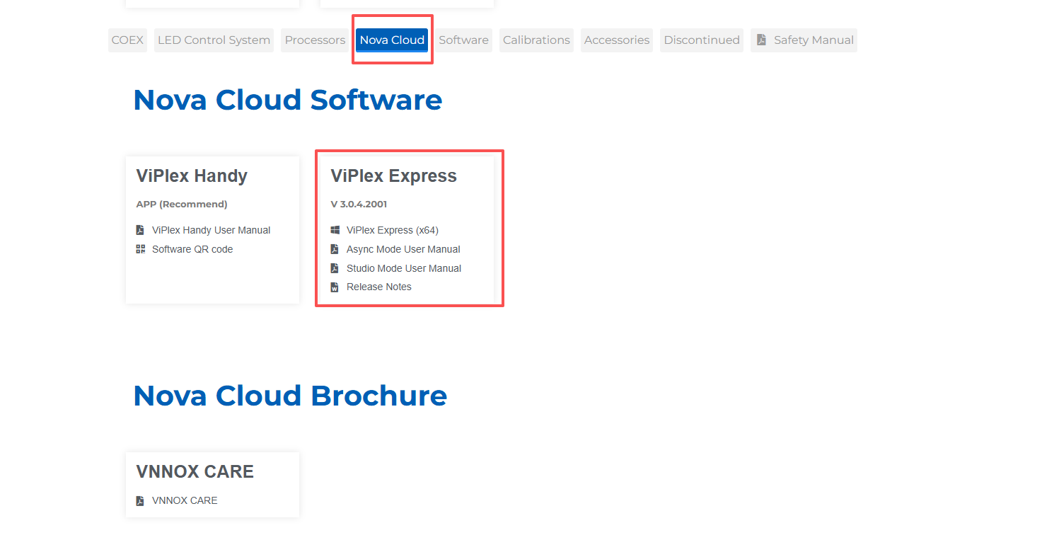The height and width of the screenshot is (540, 1042).
Task: Open the VNNOX CARE brochure link
Action: point(185,500)
